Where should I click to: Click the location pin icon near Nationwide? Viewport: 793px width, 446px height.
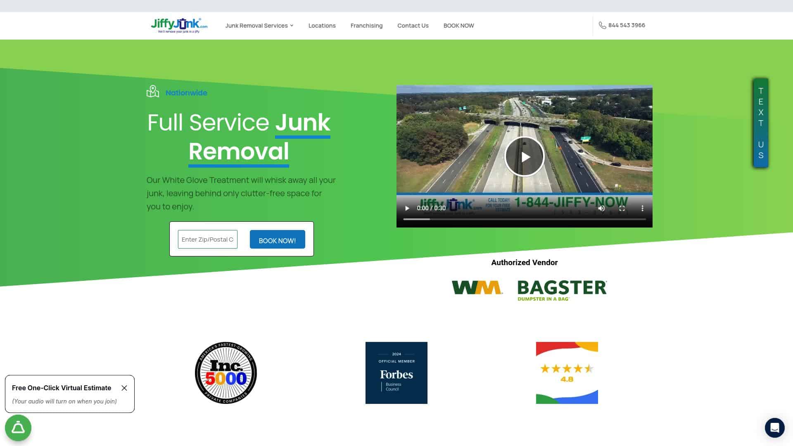coord(153,92)
